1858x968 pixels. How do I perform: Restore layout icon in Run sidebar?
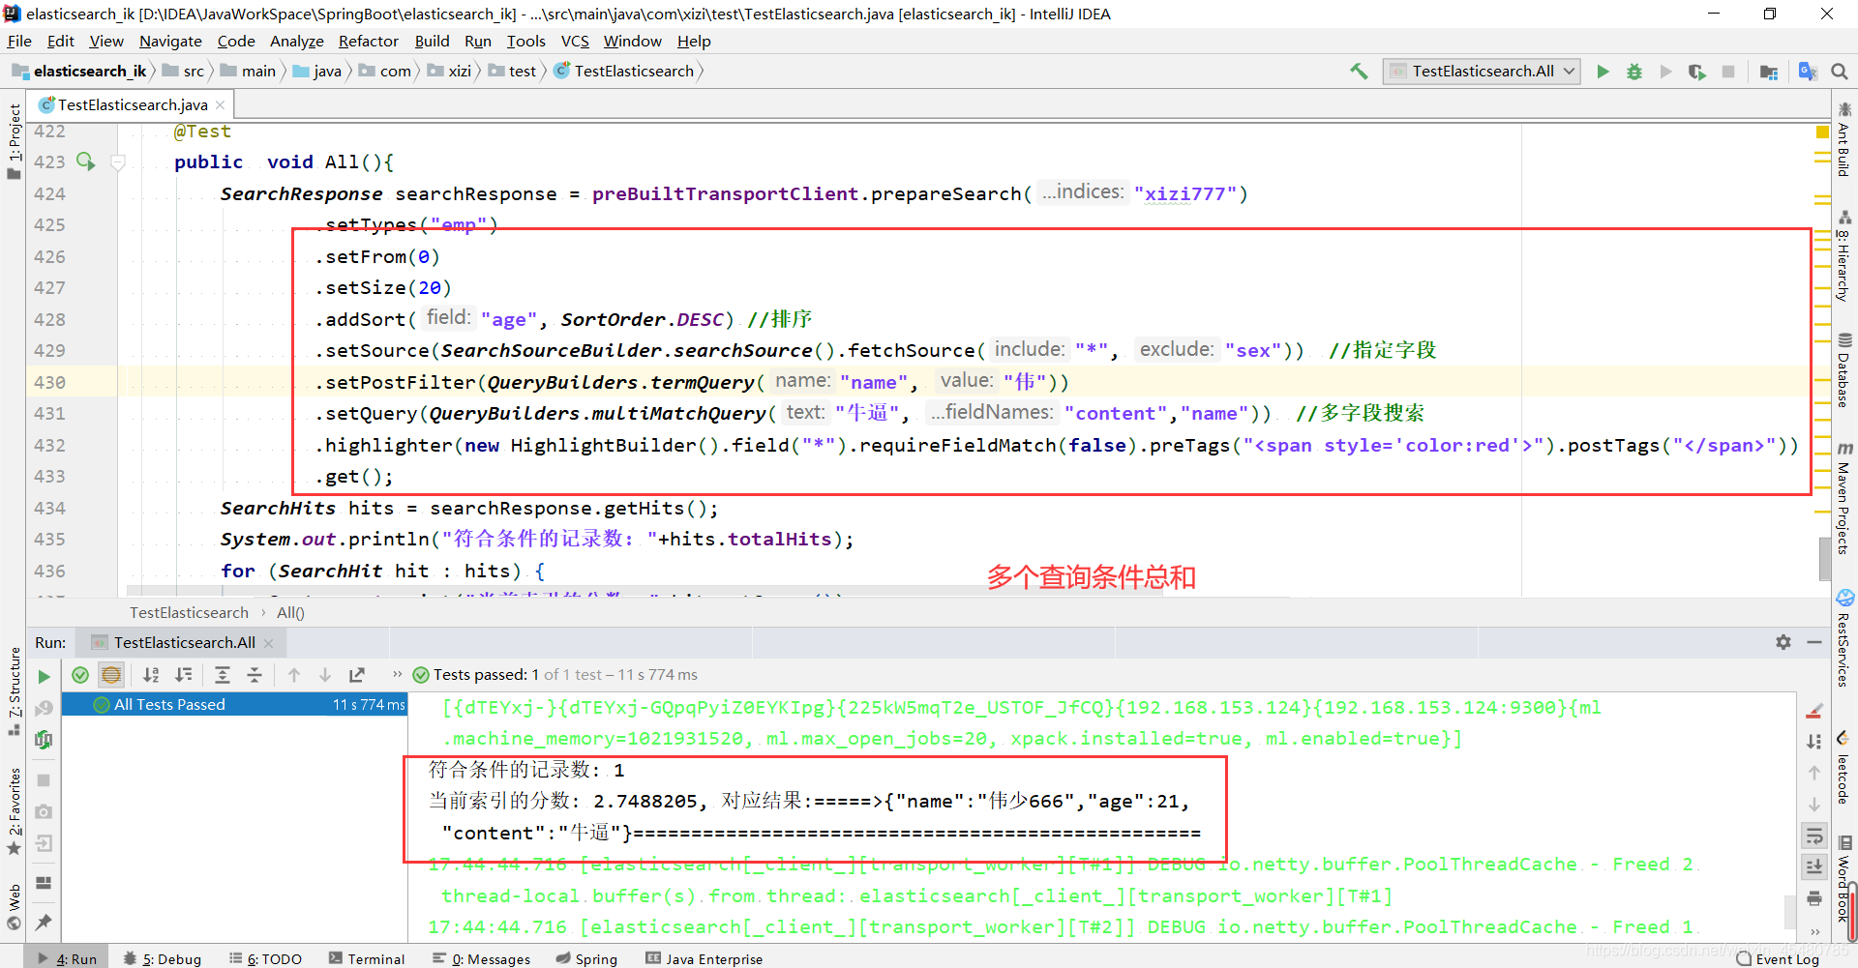tap(44, 882)
